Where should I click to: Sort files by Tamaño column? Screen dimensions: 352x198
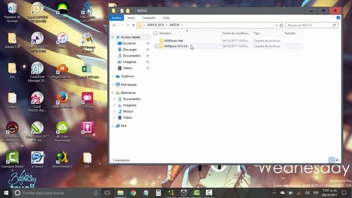(290, 33)
